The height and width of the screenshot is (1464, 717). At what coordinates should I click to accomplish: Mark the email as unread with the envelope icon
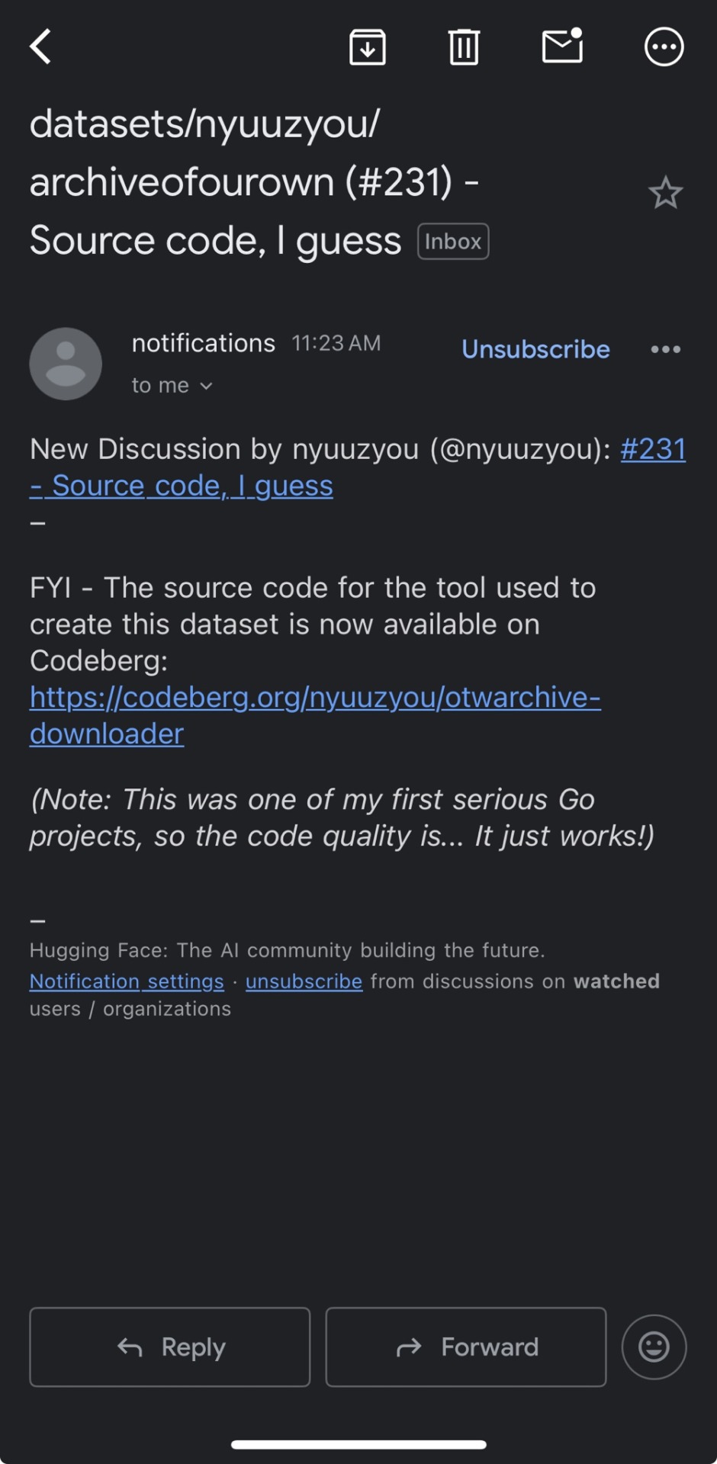point(563,46)
